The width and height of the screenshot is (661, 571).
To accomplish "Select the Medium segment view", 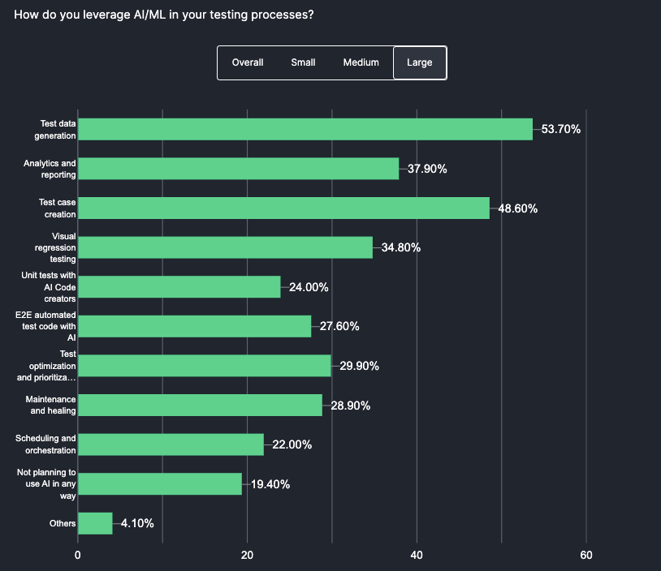I will coord(361,62).
